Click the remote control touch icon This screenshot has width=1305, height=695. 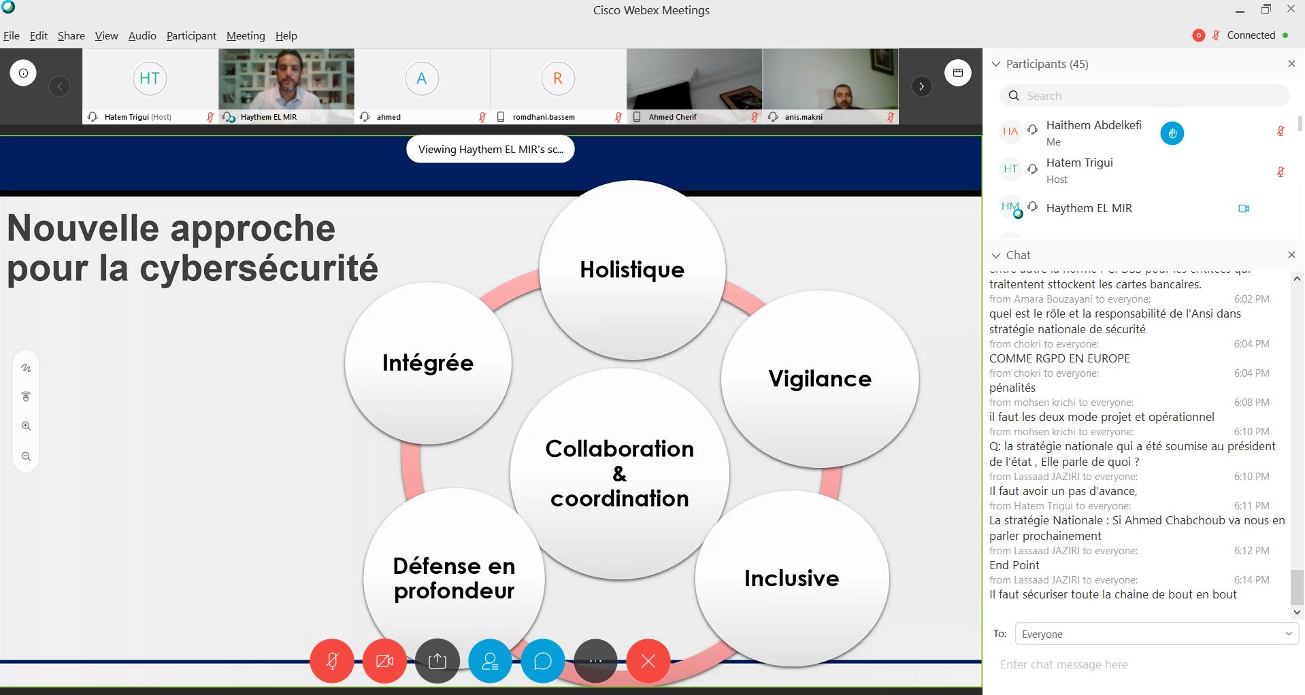click(26, 396)
